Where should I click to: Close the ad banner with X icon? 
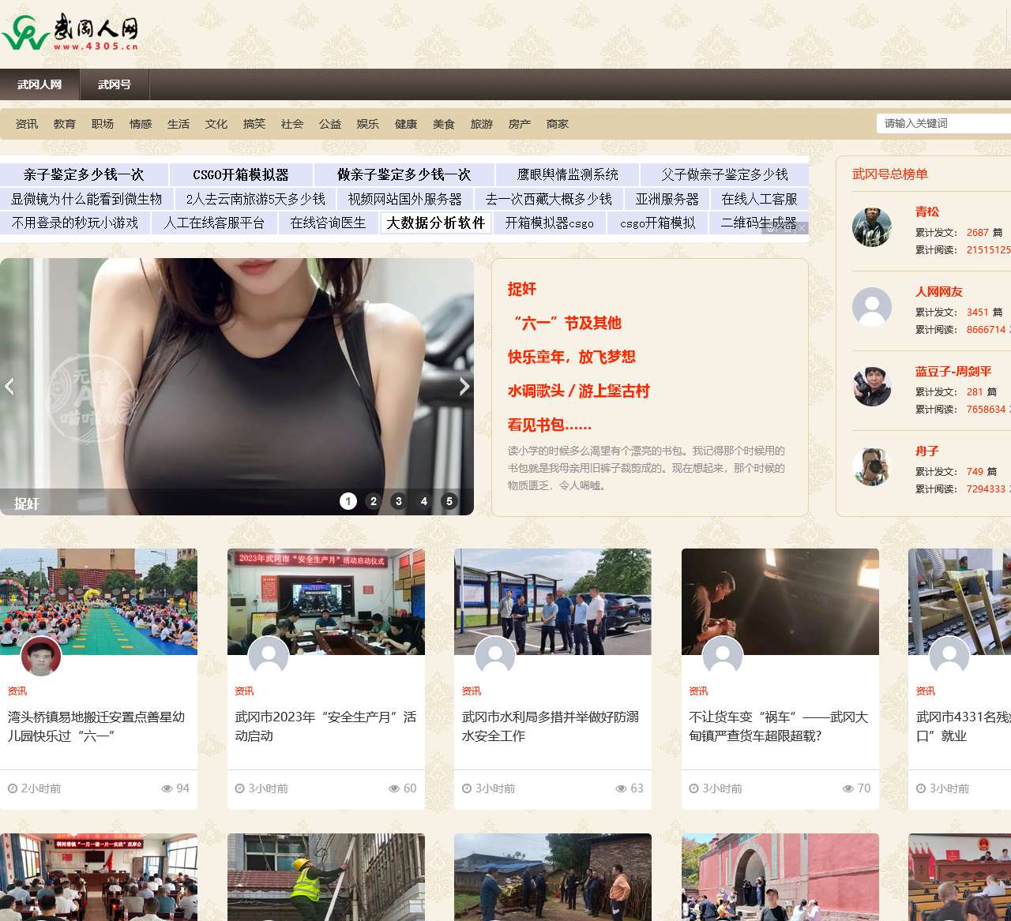point(802,228)
